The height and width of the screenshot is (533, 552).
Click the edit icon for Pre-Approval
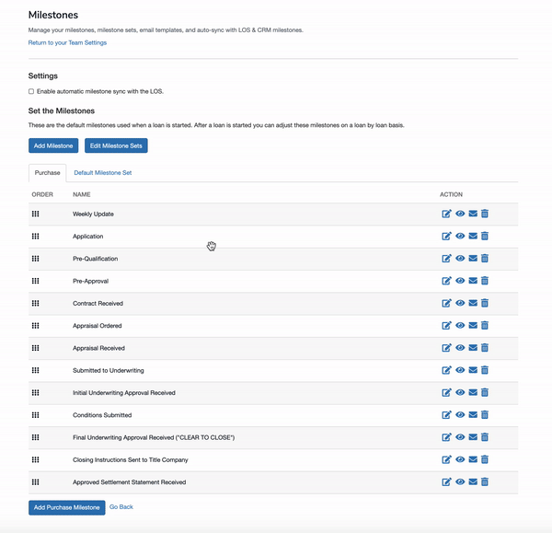point(446,281)
